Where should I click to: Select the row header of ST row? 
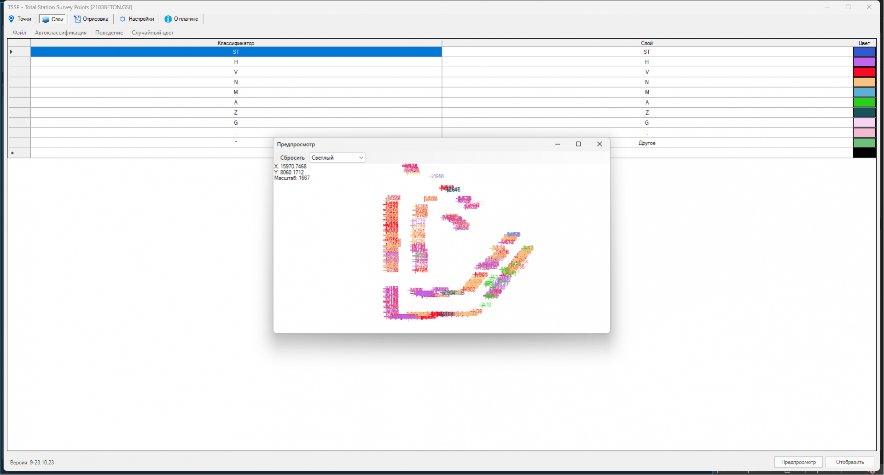pyautogui.click(x=19, y=52)
